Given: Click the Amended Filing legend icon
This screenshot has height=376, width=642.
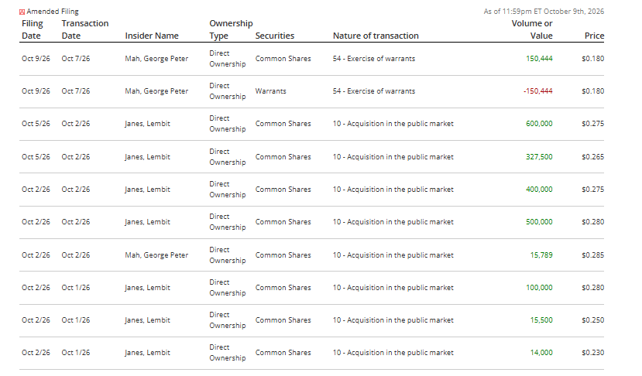Looking at the screenshot, I should 22,12.
